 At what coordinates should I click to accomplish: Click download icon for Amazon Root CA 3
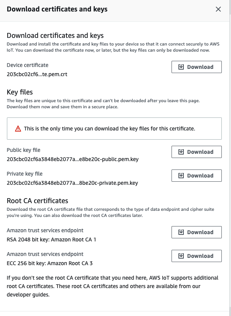click(181, 256)
